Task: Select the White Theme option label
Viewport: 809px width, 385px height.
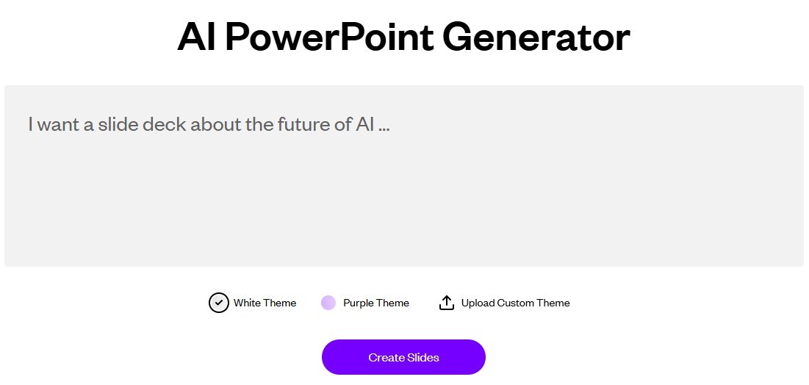Action: point(265,303)
